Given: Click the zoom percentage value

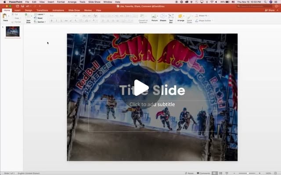Looking at the screenshot, I should click(268, 173).
